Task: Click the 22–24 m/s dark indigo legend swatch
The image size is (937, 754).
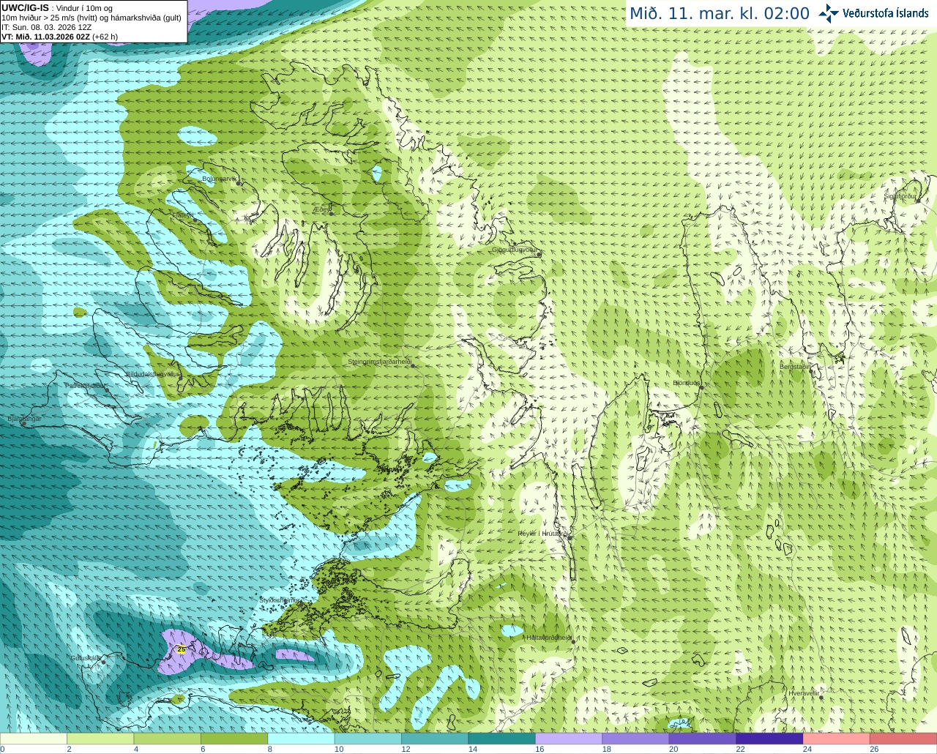Action: tap(770, 739)
